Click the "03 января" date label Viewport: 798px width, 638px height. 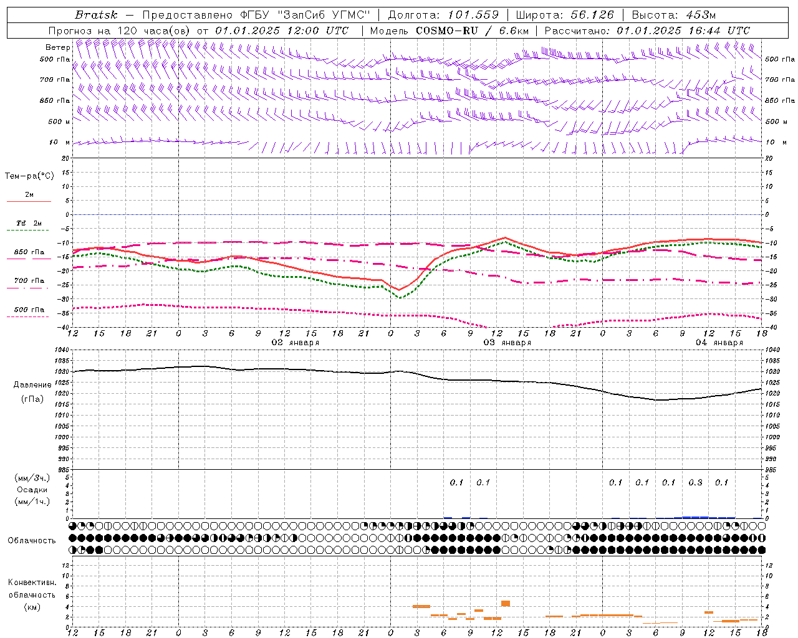pos(507,343)
